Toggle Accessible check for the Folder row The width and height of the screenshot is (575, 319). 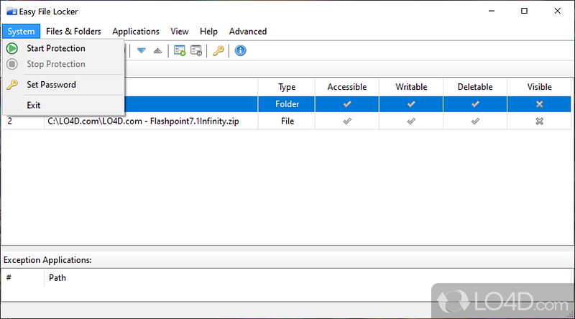[347, 104]
